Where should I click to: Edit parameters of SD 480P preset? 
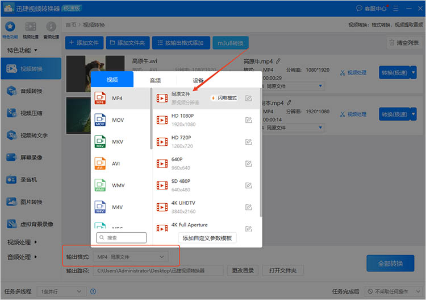(248, 186)
